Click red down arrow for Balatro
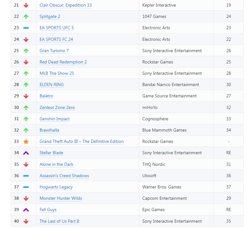Screen dimensions: 248x228 pyautogui.click(x=26, y=96)
